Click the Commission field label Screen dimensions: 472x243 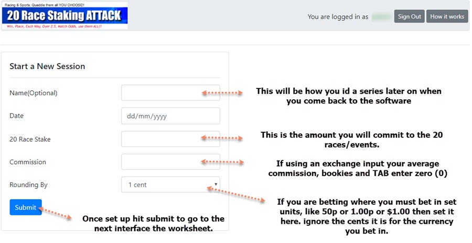[28, 162]
